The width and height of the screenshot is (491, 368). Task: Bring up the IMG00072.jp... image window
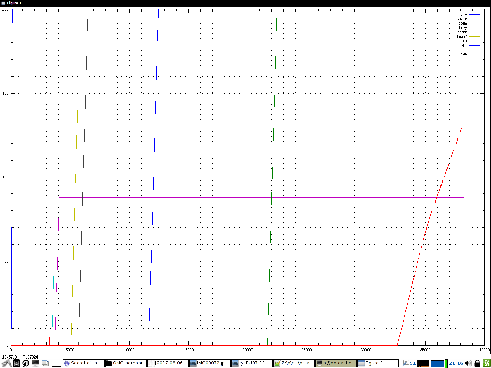(210, 363)
